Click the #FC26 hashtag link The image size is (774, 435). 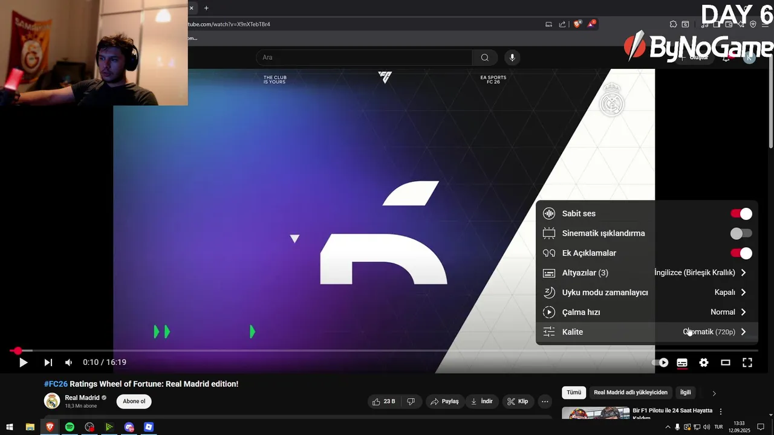coord(56,384)
